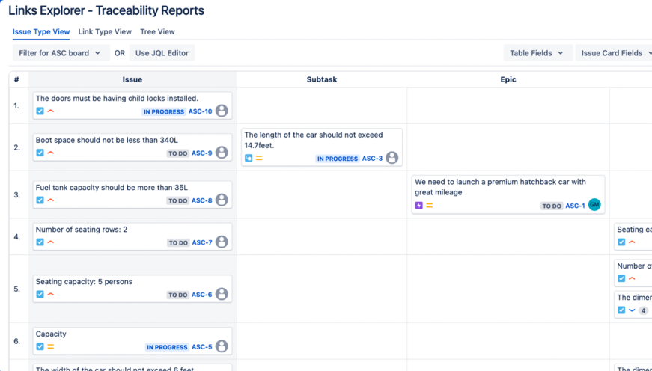Click the task checkbox icon on ASC-8
Screen dimensions: 652x371
[x=40, y=200]
